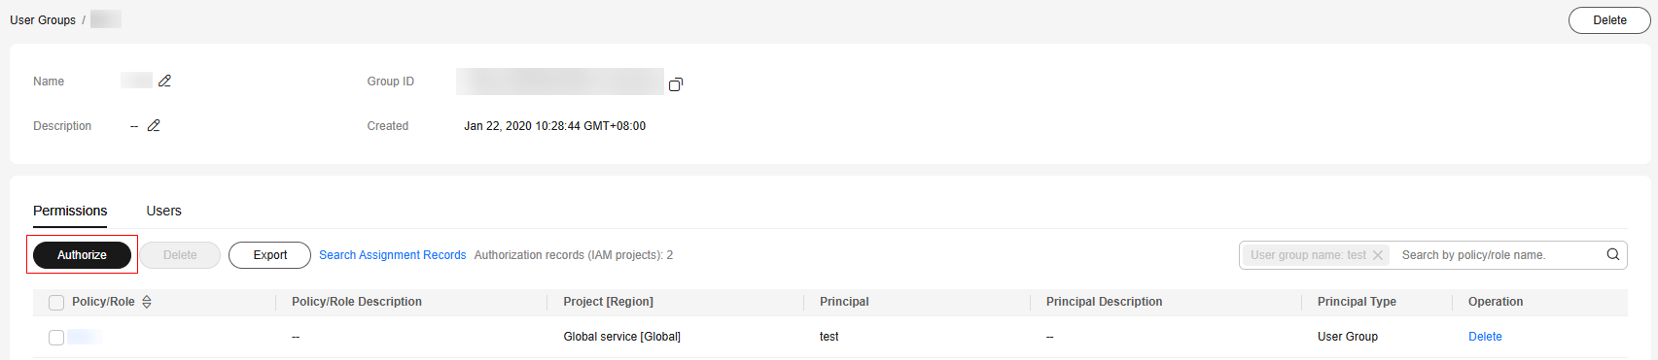Open the Permissions tab
The height and width of the screenshot is (360, 1658).
click(x=70, y=211)
